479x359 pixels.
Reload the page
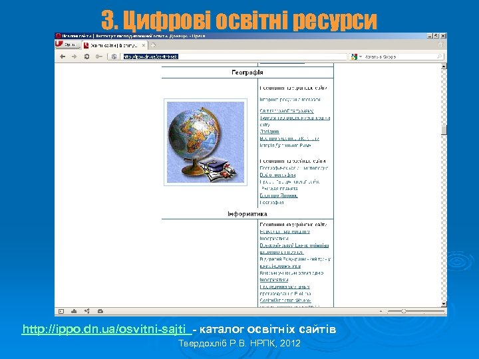point(86,57)
